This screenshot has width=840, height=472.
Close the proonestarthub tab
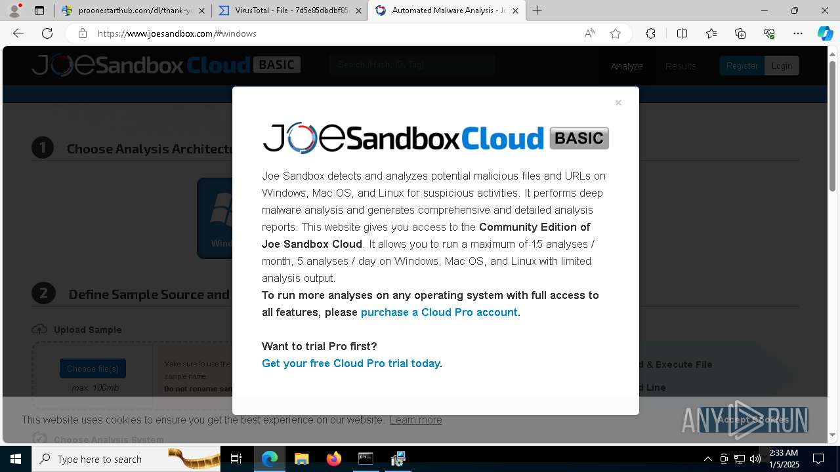201,10
